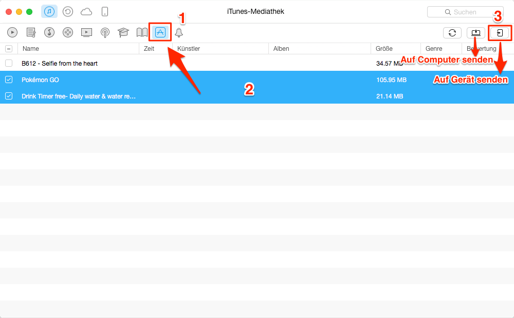Sort by the Alben column header
Screen dimensions: 514x318
(320, 48)
